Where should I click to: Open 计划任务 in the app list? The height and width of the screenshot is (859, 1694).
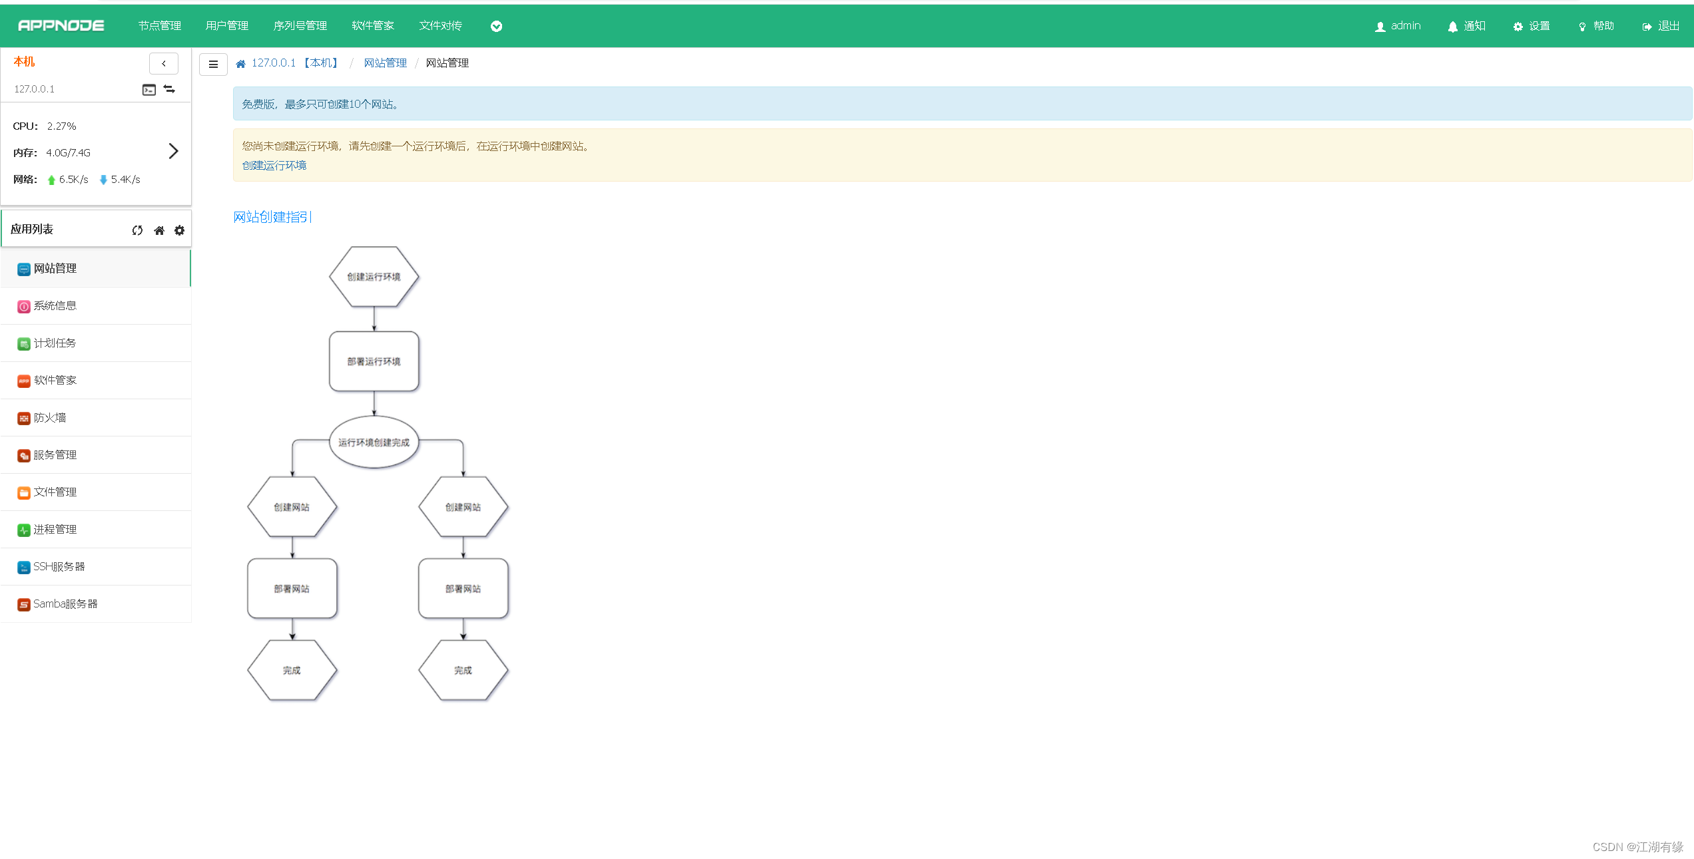[96, 343]
